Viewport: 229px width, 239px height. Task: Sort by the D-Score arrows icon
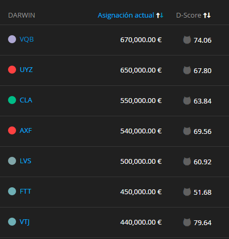tap(207, 15)
